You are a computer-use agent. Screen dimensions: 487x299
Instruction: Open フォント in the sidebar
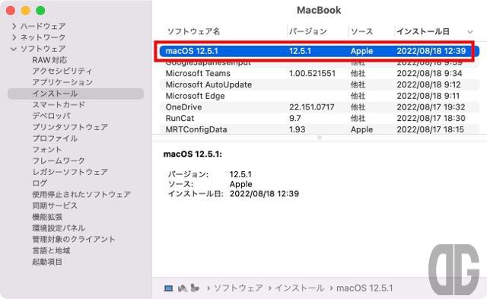47,149
